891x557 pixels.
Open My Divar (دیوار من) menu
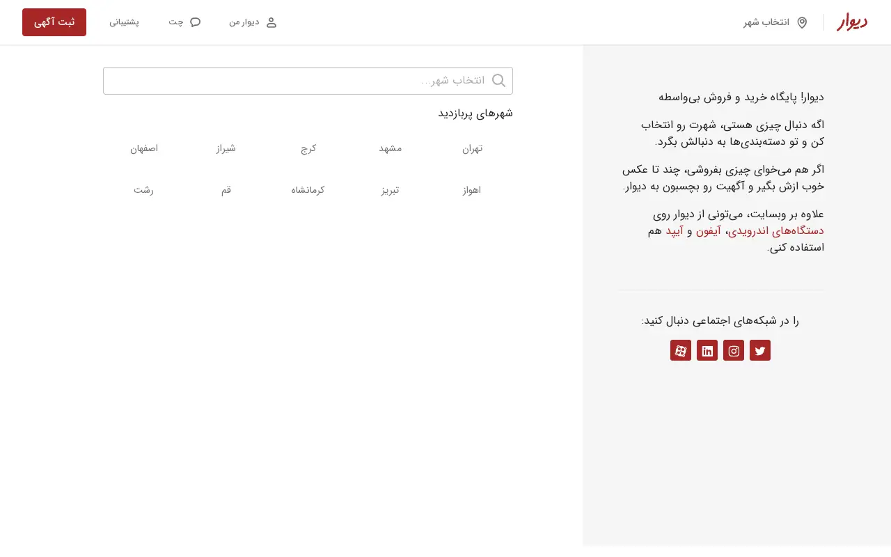click(x=253, y=22)
